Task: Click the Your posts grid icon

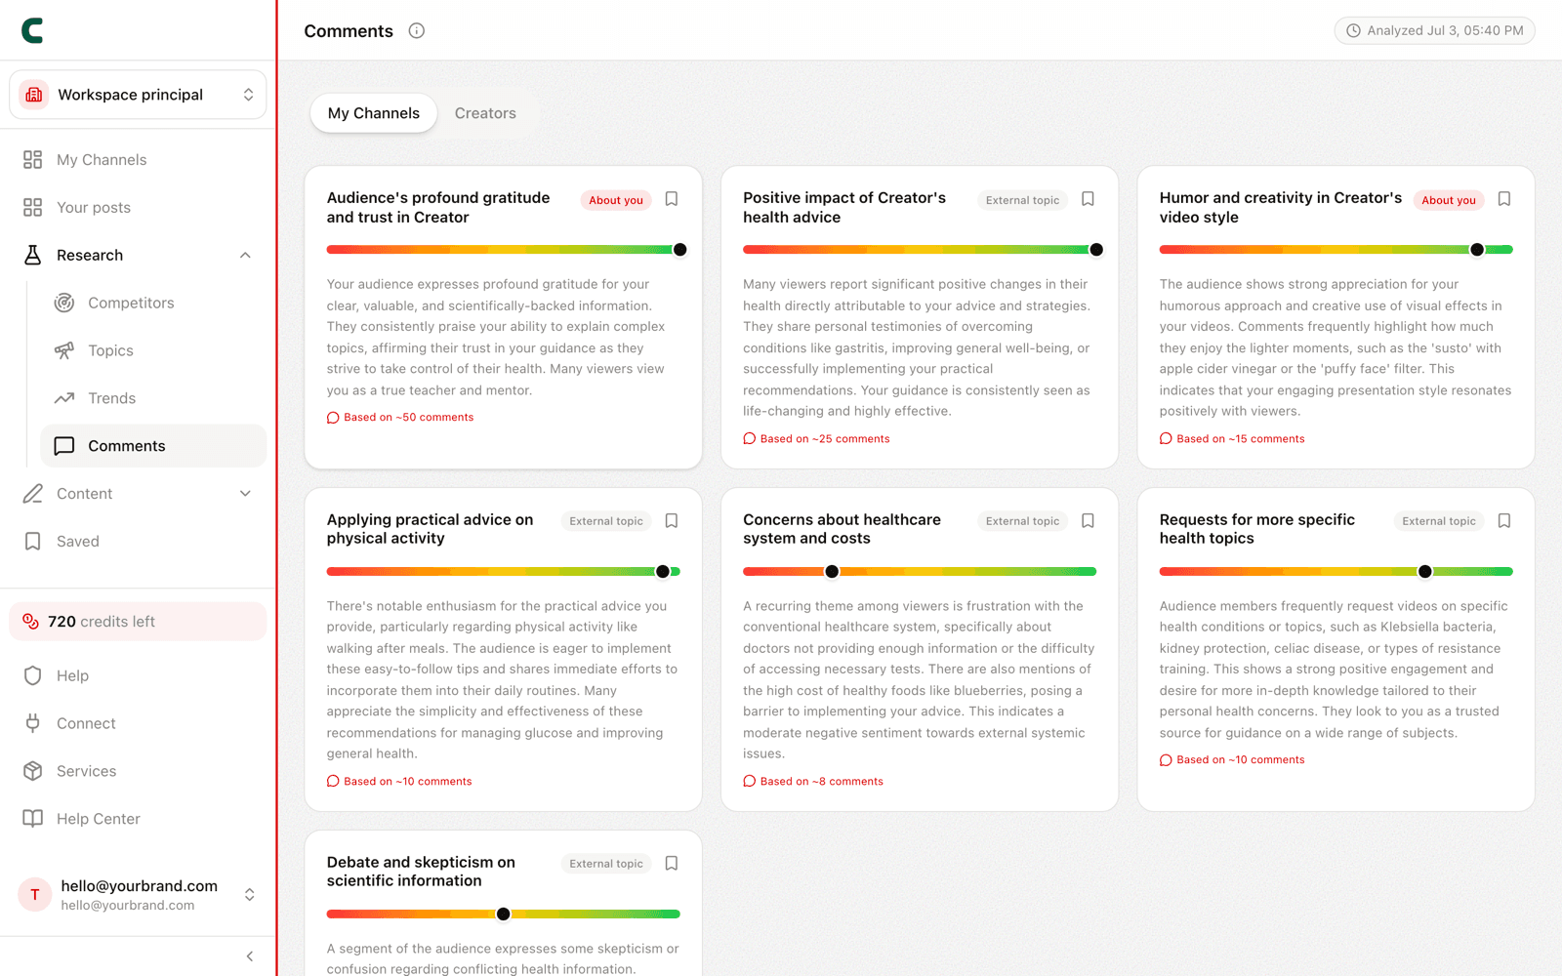Action: pyautogui.click(x=32, y=208)
